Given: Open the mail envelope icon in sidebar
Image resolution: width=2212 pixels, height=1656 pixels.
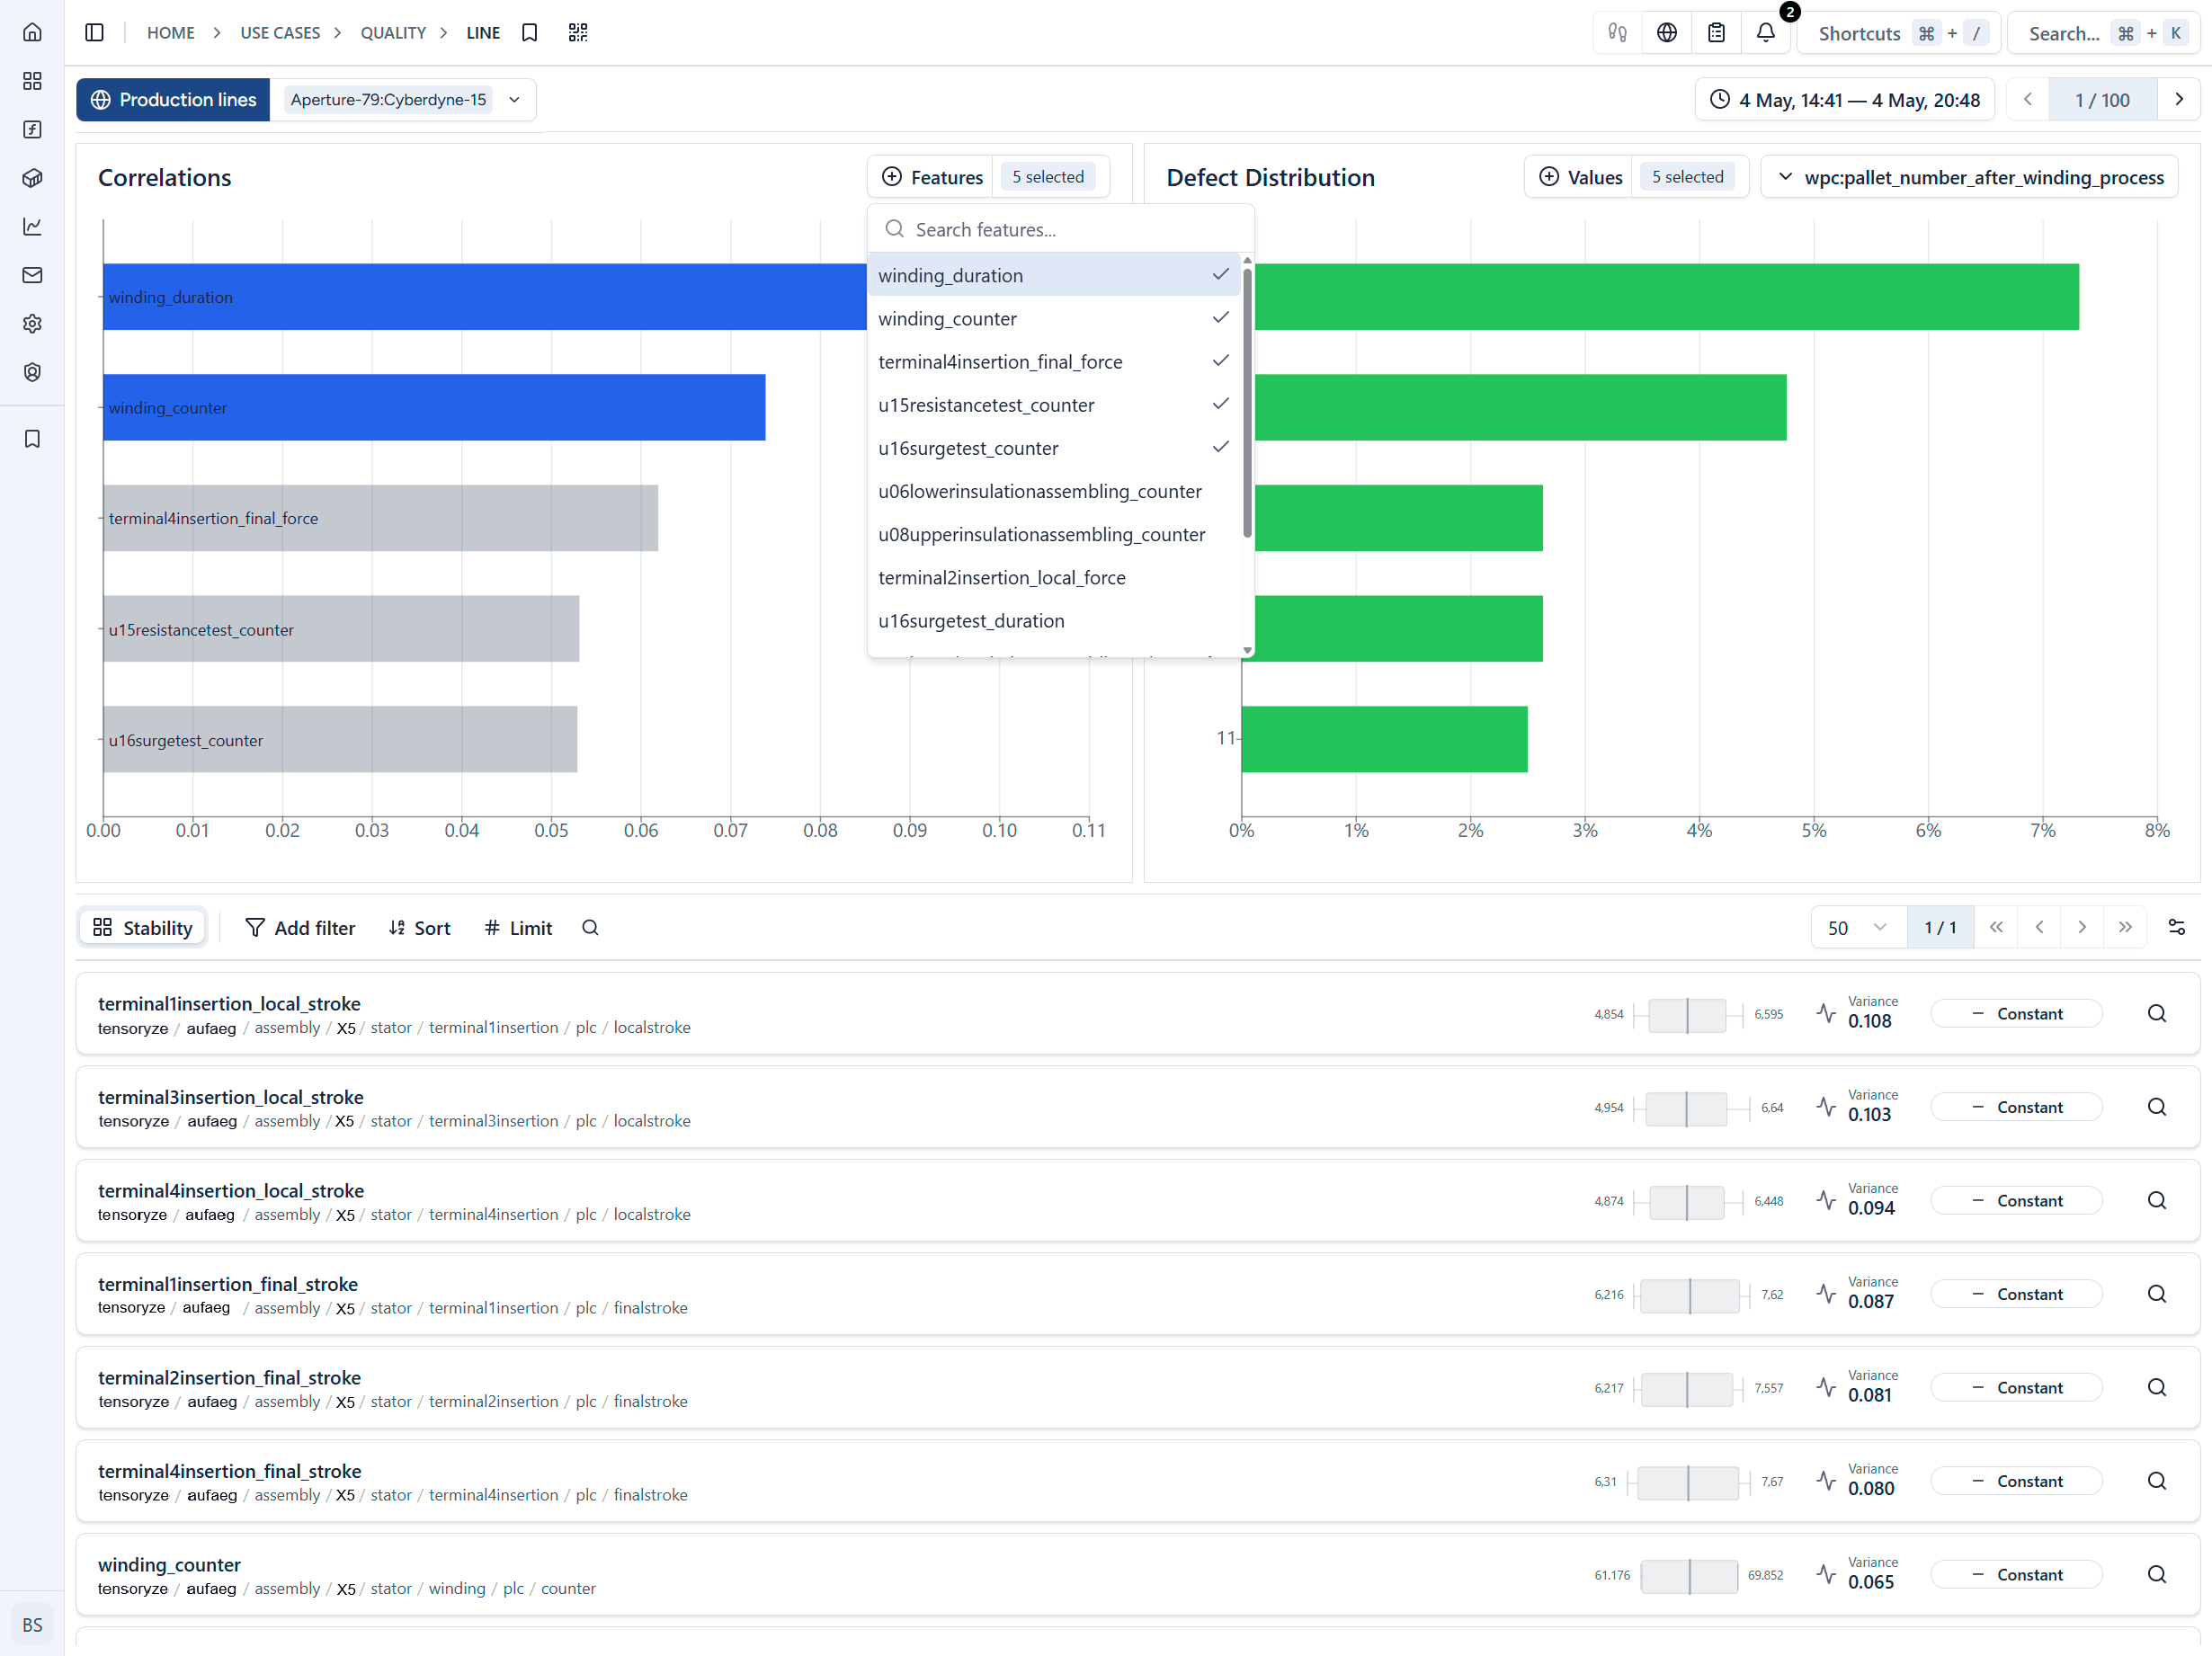Looking at the screenshot, I should (32, 275).
